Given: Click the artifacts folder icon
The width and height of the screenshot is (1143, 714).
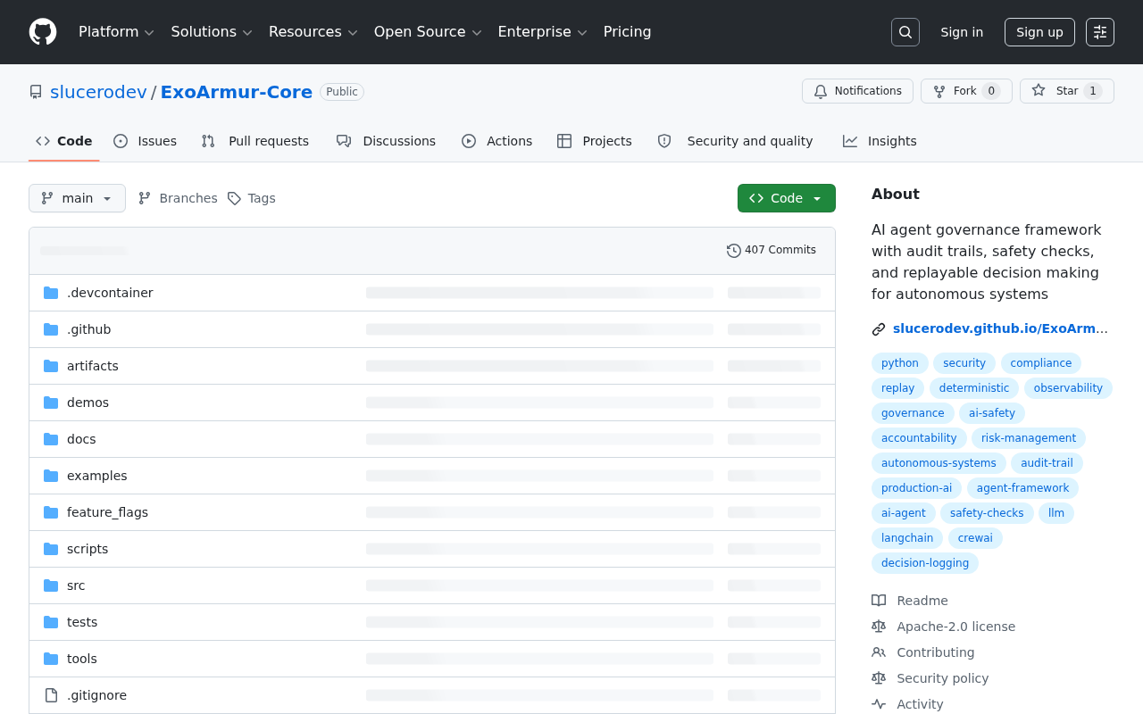Looking at the screenshot, I should [x=51, y=366].
